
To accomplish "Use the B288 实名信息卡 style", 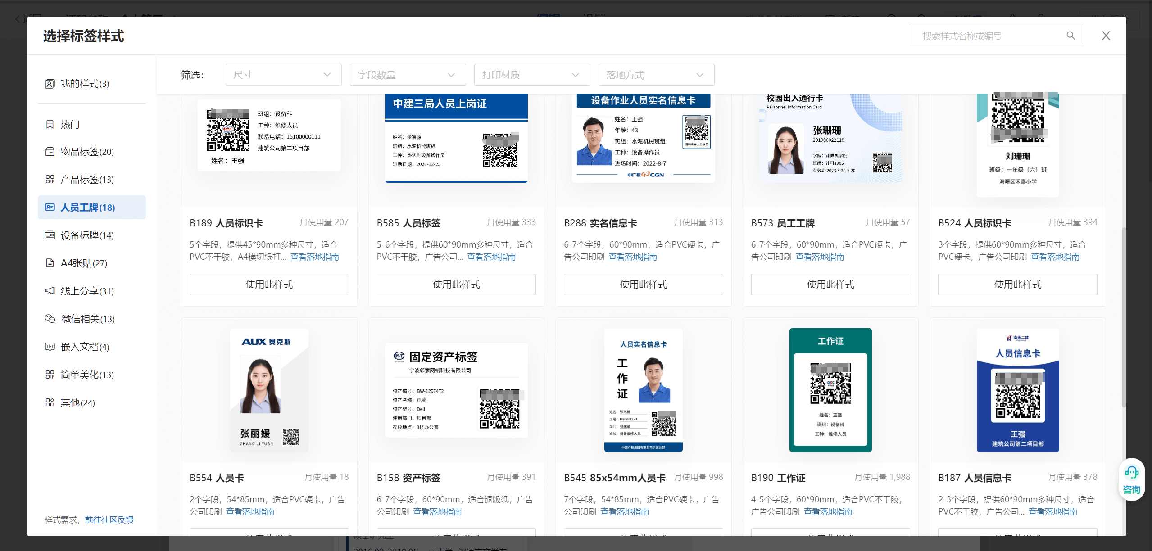I will tap(643, 285).
